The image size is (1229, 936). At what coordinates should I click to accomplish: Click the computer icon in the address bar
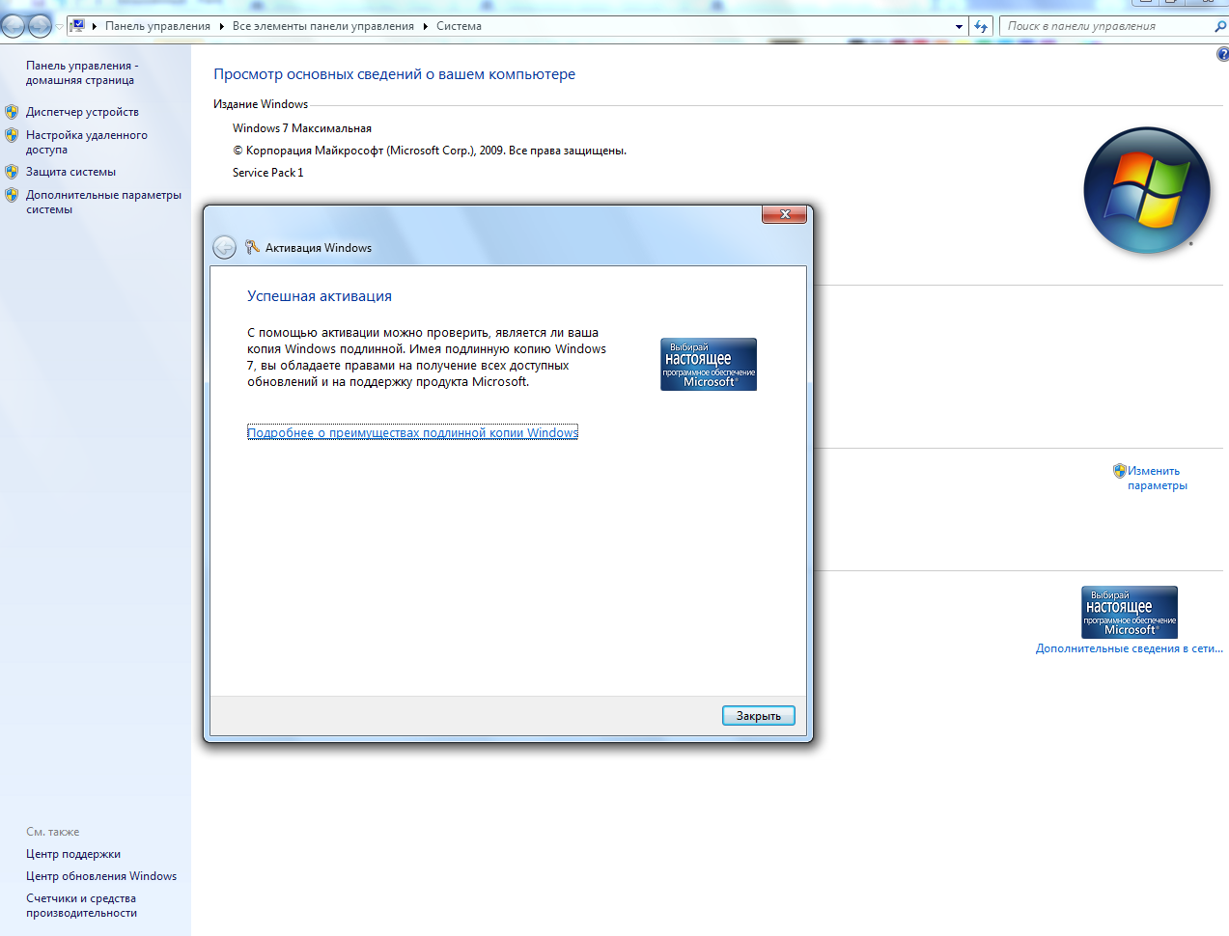click(x=77, y=26)
